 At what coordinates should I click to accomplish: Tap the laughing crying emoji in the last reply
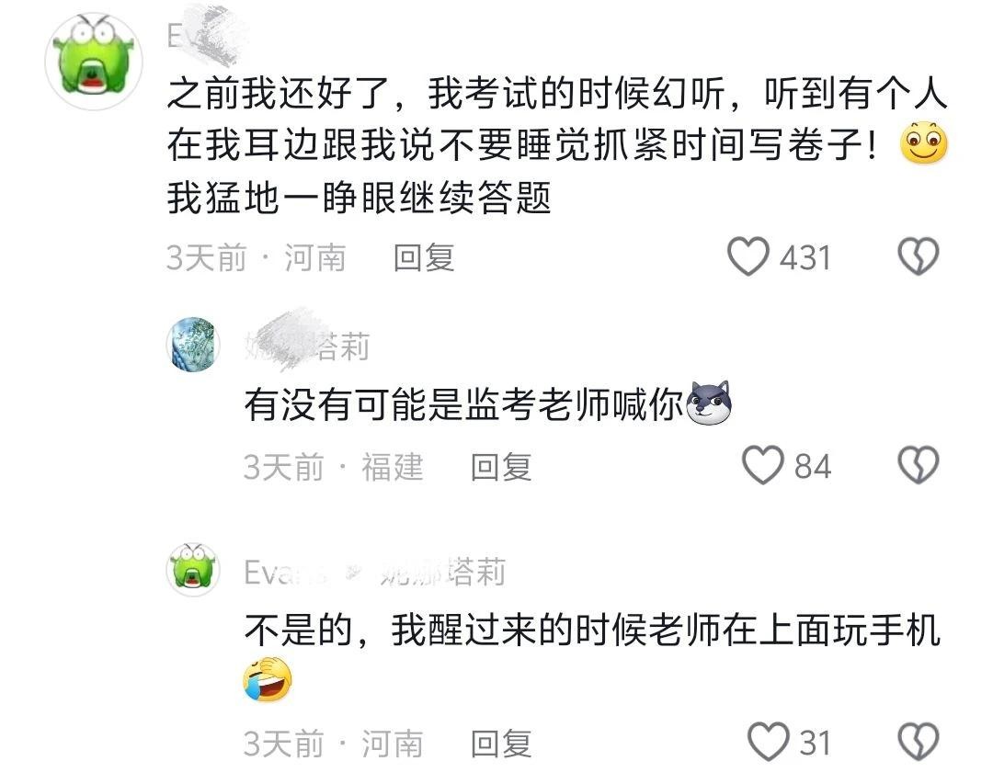pos(268,679)
